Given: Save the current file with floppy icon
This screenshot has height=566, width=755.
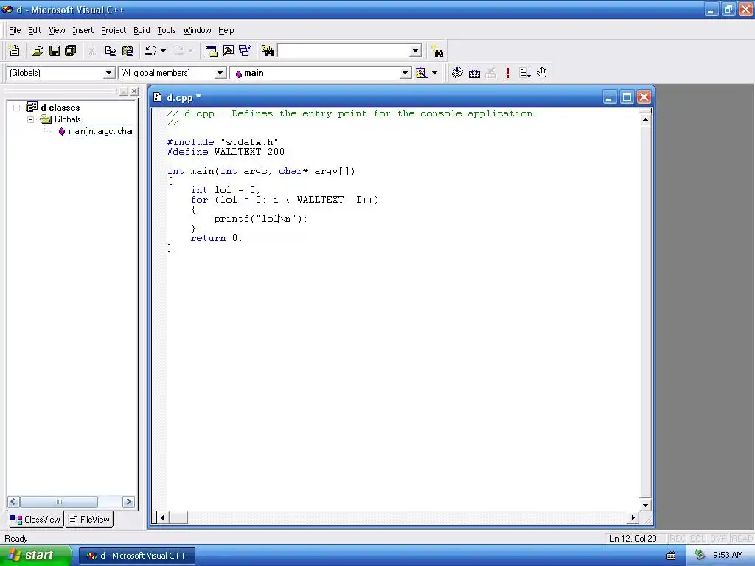Looking at the screenshot, I should 55,51.
